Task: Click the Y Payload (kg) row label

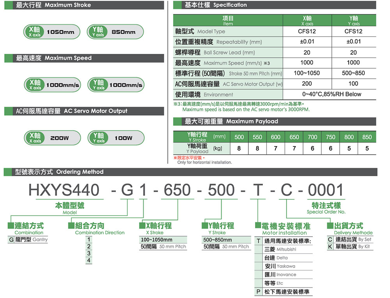Action: point(202,148)
